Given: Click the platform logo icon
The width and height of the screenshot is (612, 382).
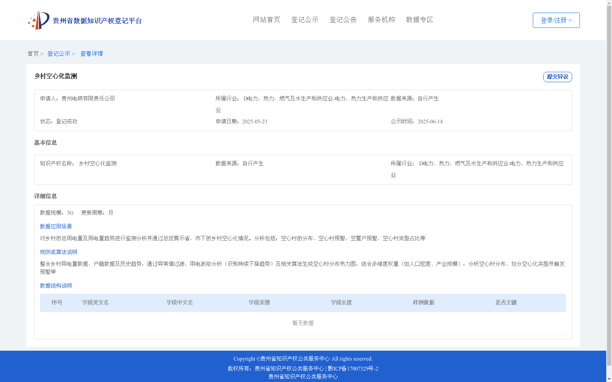Looking at the screenshot, I should (x=39, y=20).
